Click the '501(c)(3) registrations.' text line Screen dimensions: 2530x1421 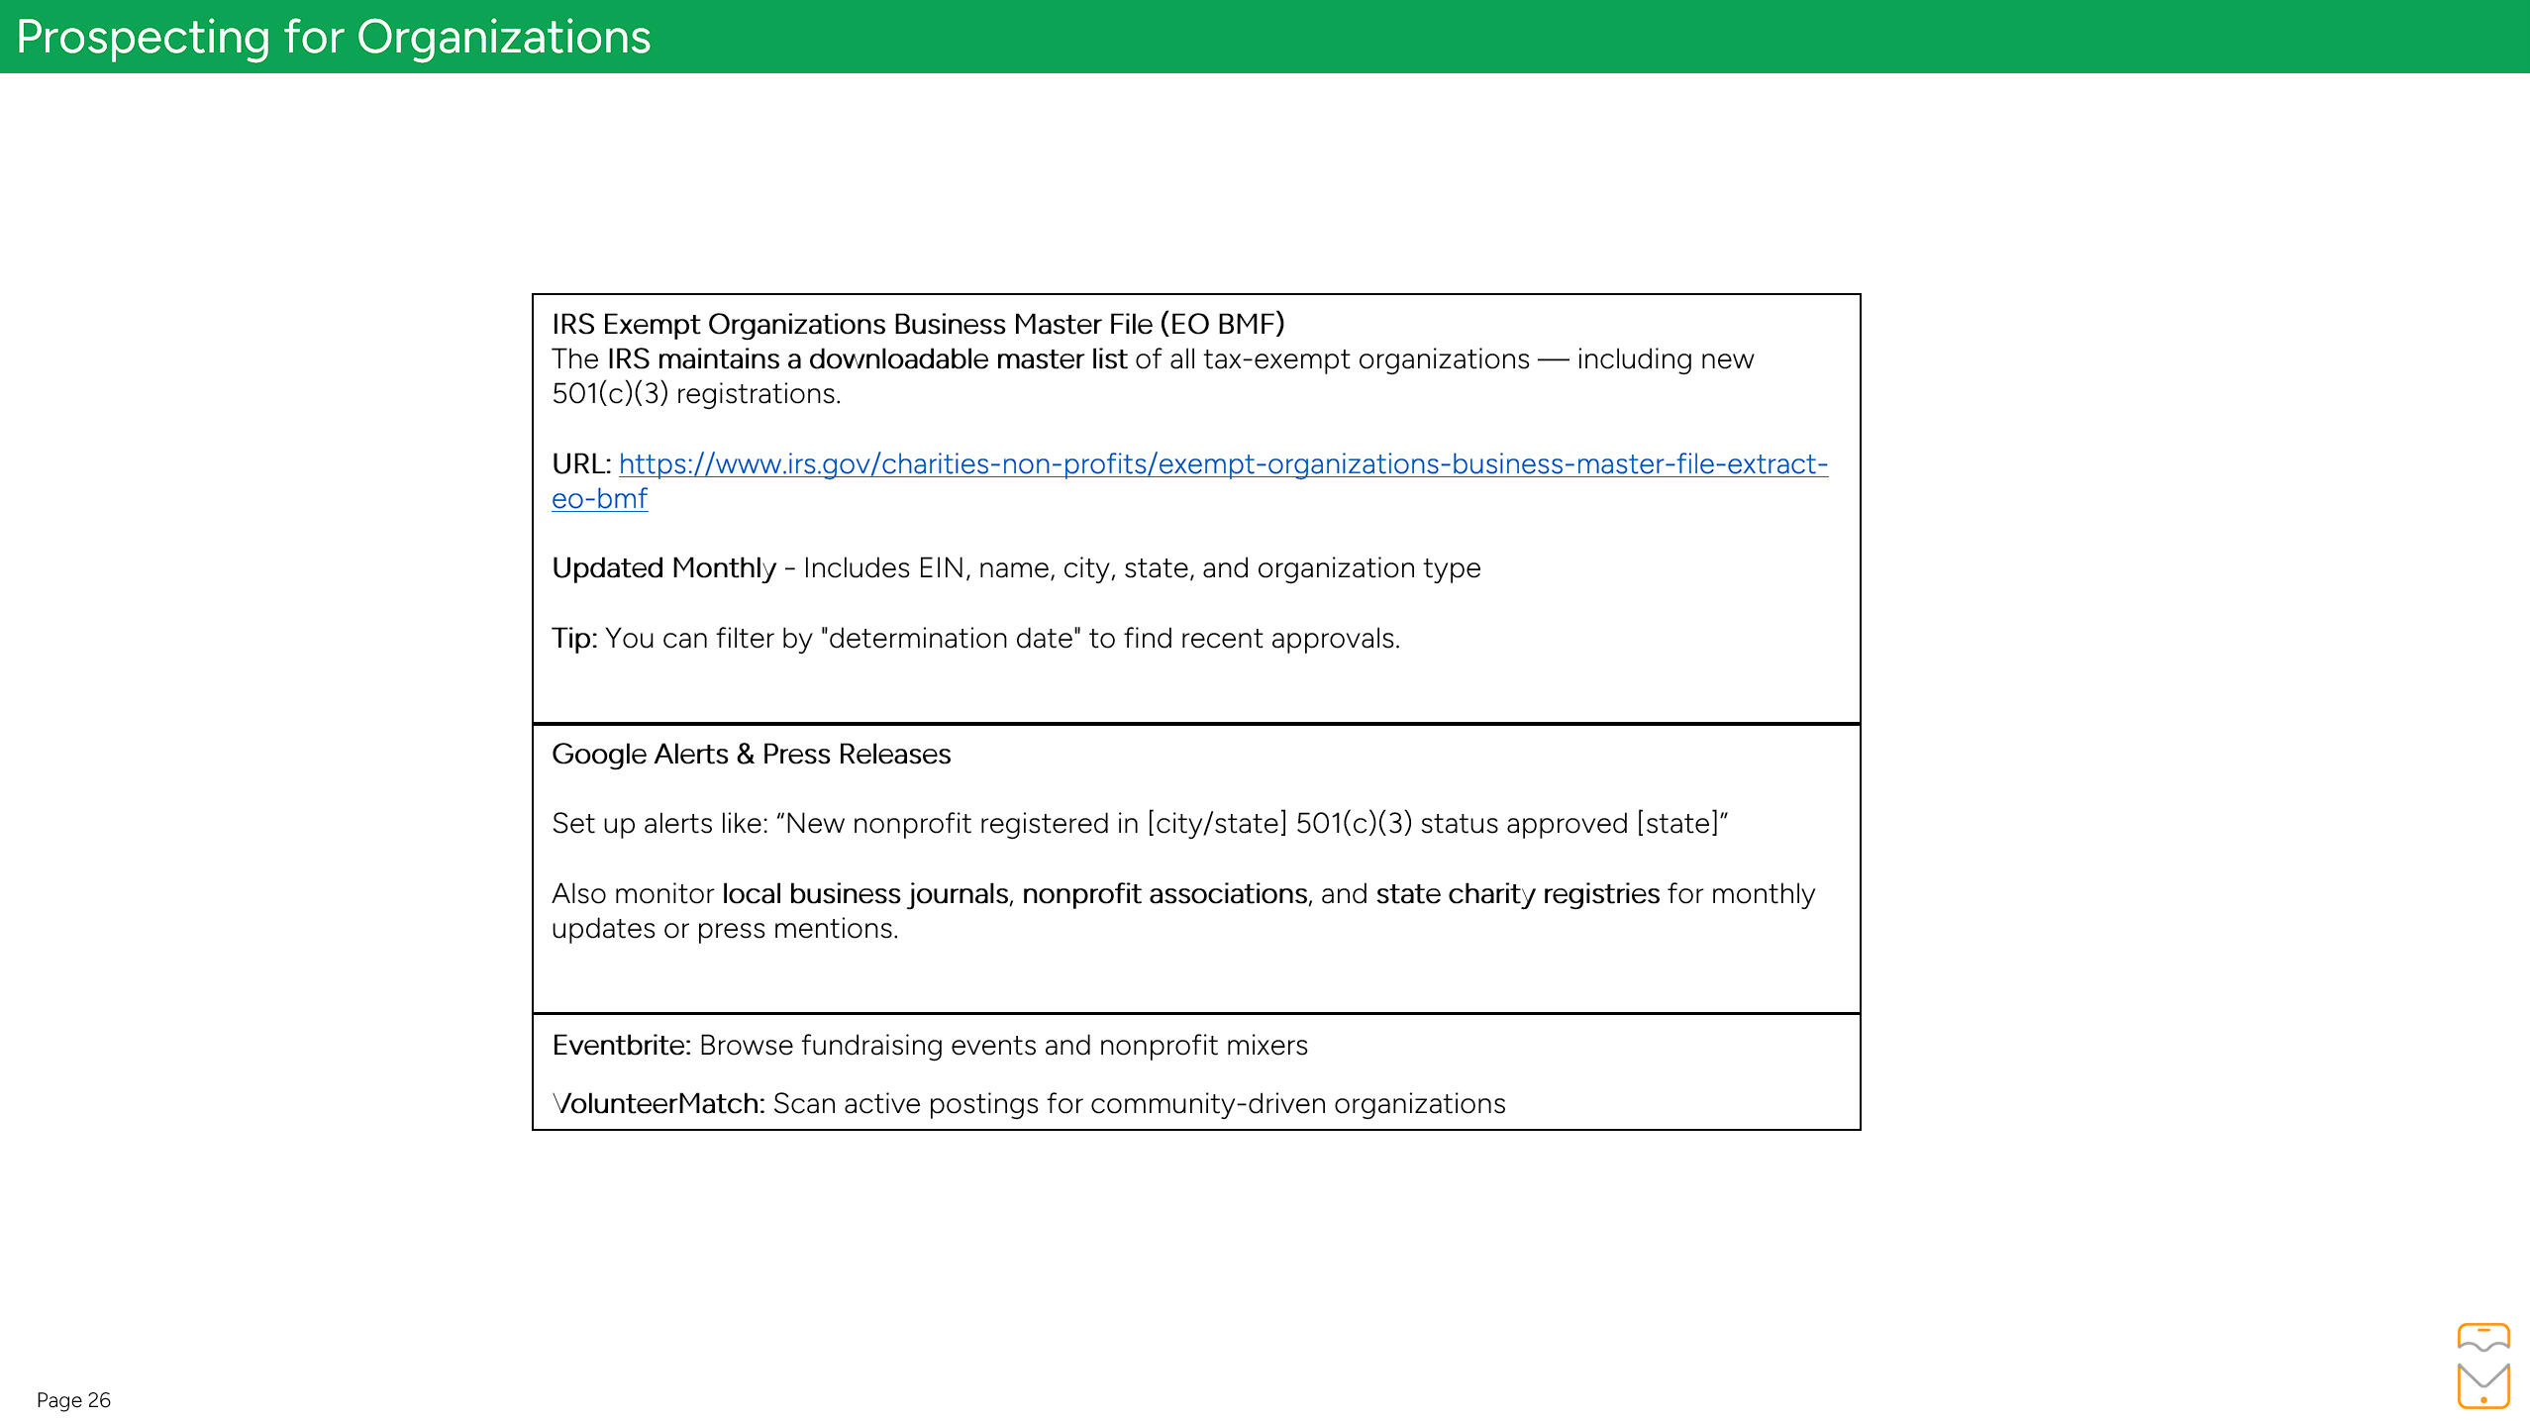tap(695, 393)
